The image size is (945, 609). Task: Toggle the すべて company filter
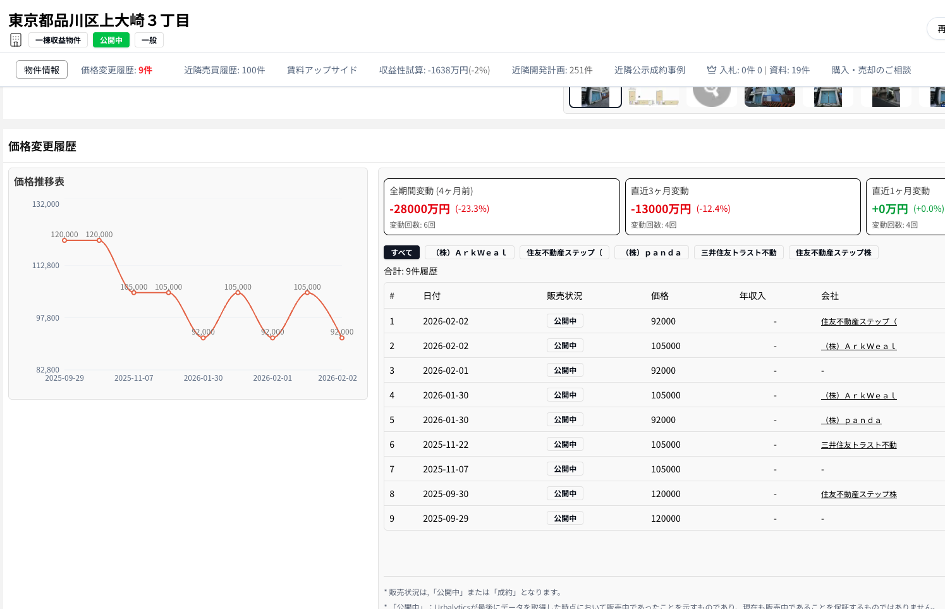[401, 252]
